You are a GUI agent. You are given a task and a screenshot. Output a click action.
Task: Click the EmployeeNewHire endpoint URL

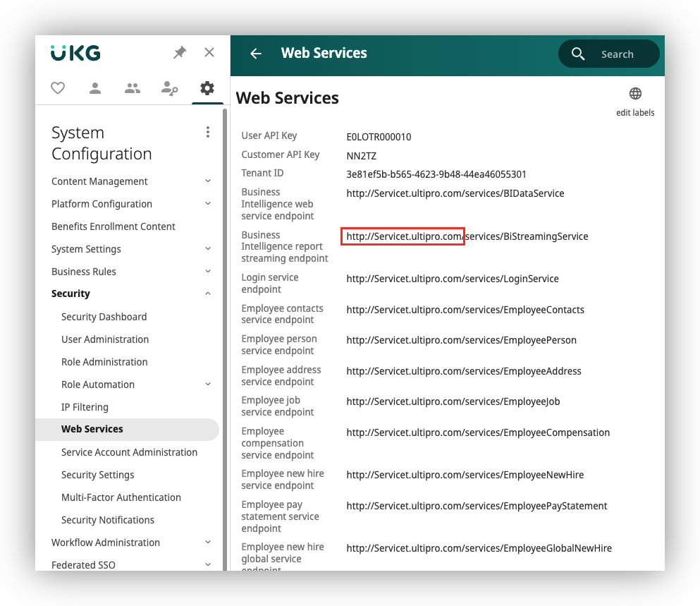[x=465, y=475]
